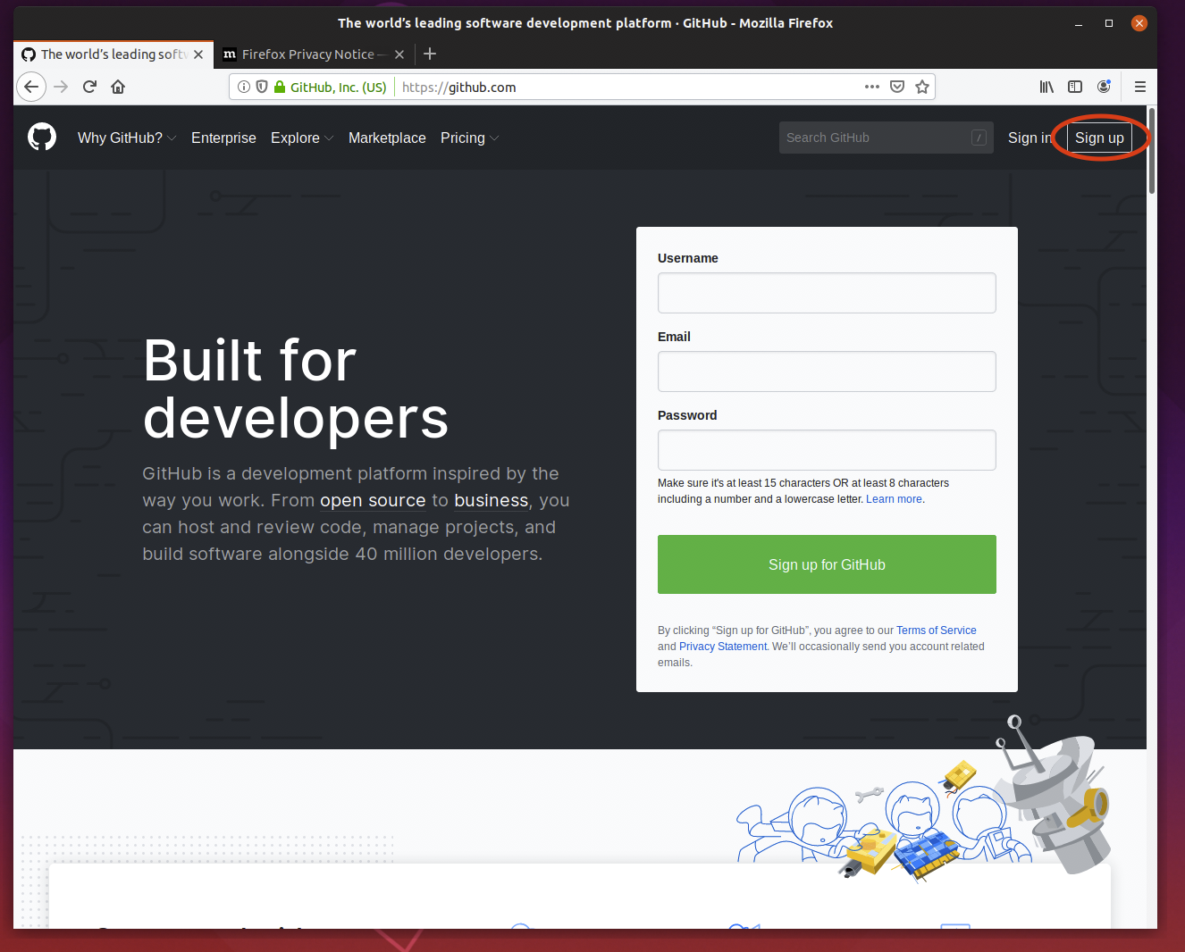Follow the business link in description
Viewport: 1185px width, 952px height.
(491, 500)
